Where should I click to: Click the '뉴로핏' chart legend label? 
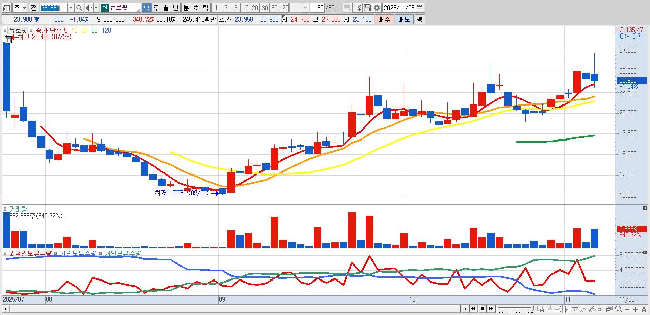click(19, 30)
